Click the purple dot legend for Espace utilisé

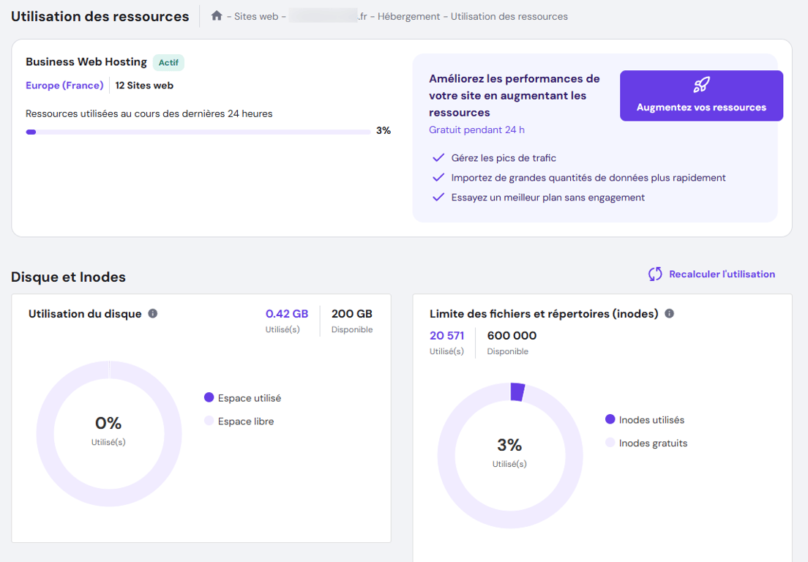pyautogui.click(x=209, y=397)
